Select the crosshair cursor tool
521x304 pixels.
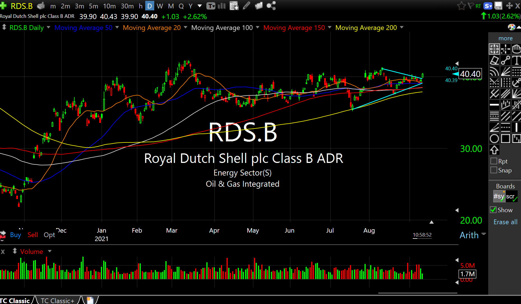pyautogui.click(x=505, y=49)
